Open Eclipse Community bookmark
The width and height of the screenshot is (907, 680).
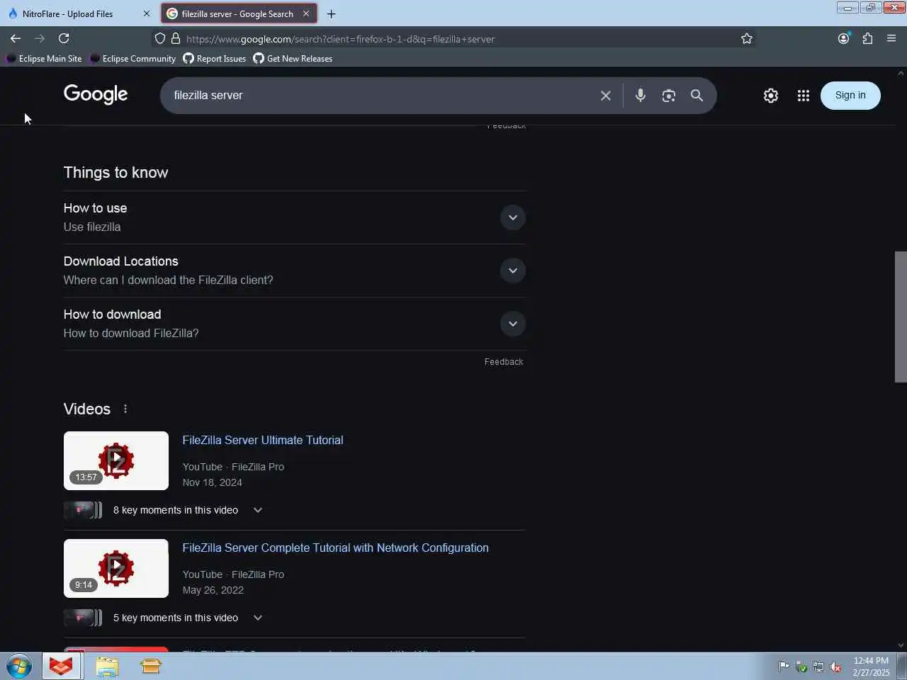coord(133,59)
